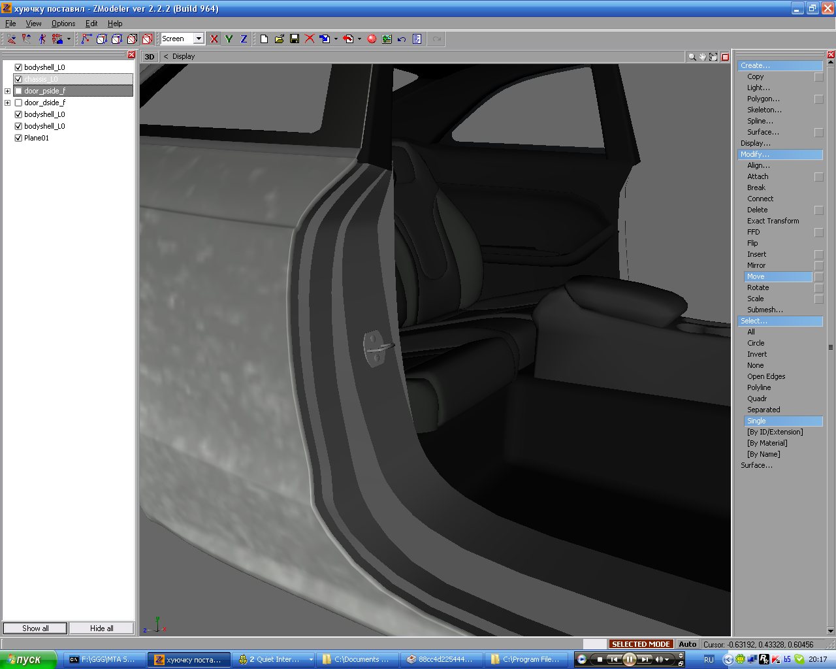Uncheck the Plane01 visibility checkbox
This screenshot has width=836, height=669.
18,138
